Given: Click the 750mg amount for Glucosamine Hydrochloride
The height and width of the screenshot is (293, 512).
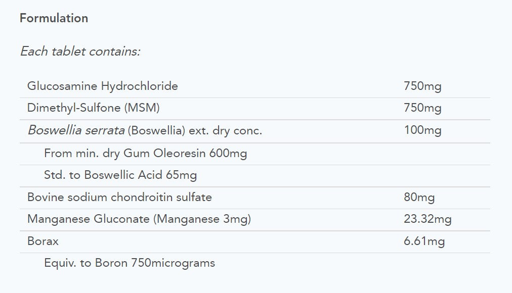Looking at the screenshot, I should tap(422, 86).
